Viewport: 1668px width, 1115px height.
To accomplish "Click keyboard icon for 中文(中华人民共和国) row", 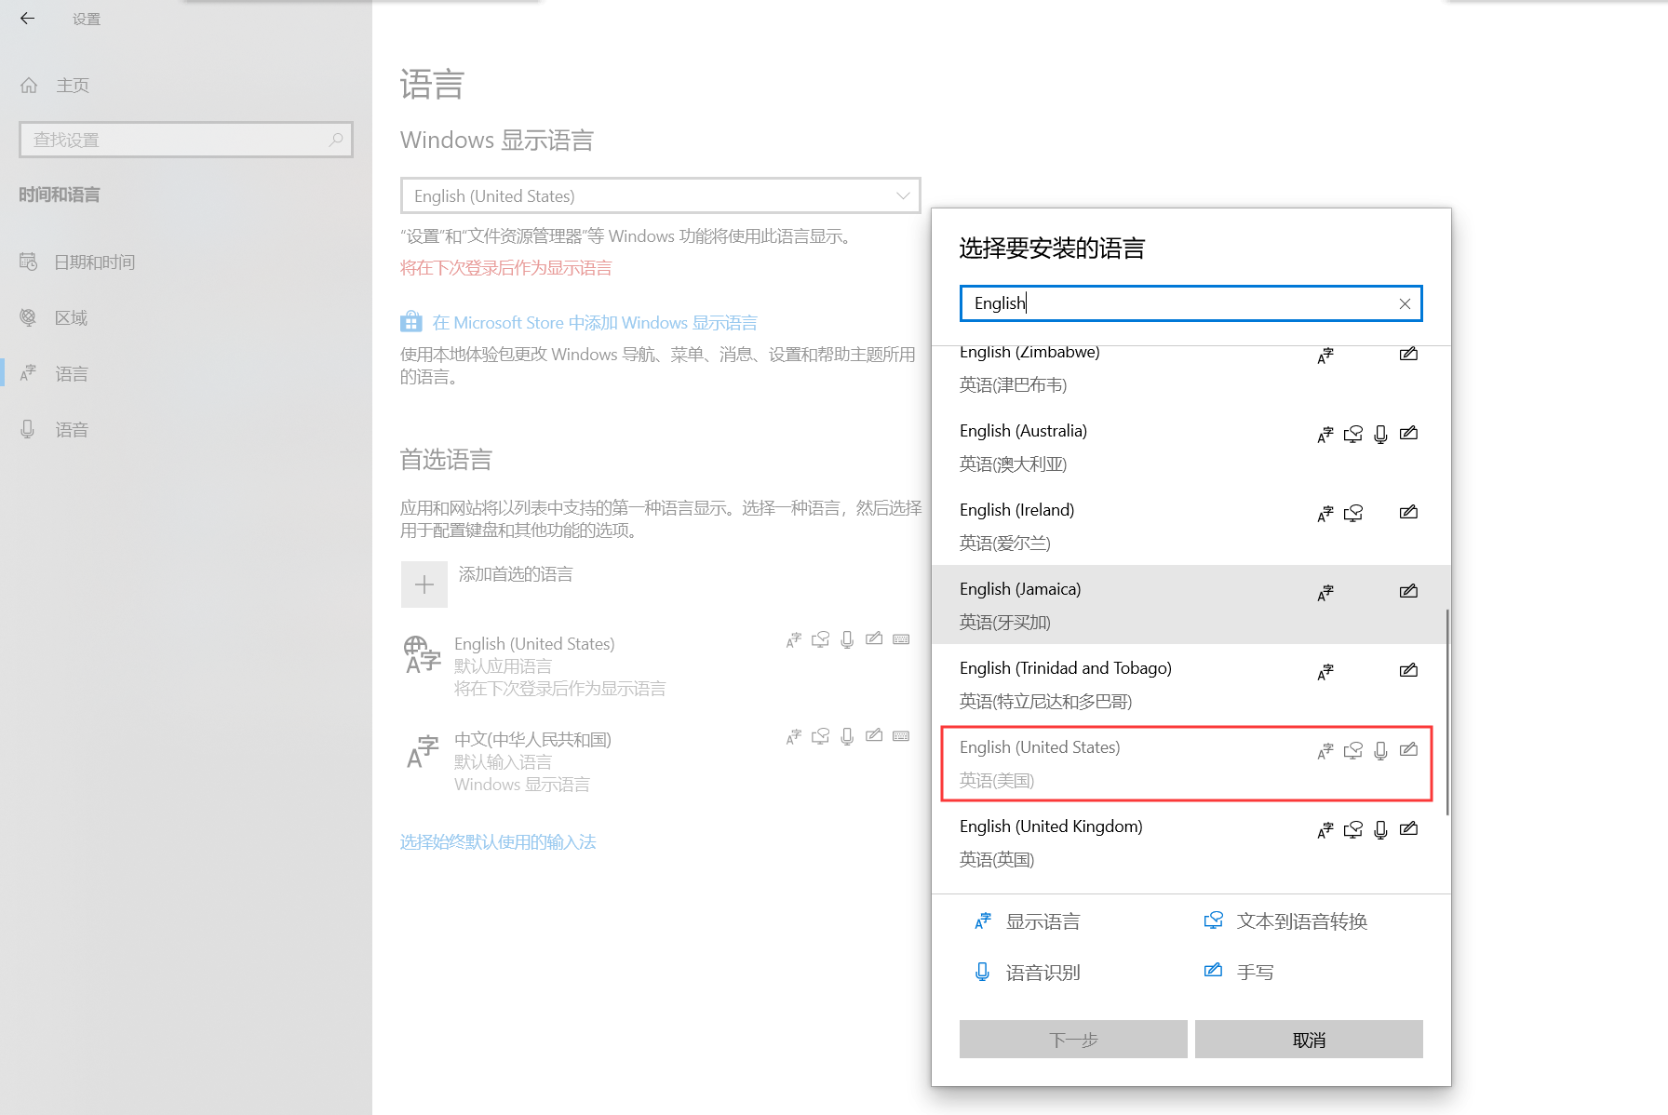I will click(x=901, y=736).
